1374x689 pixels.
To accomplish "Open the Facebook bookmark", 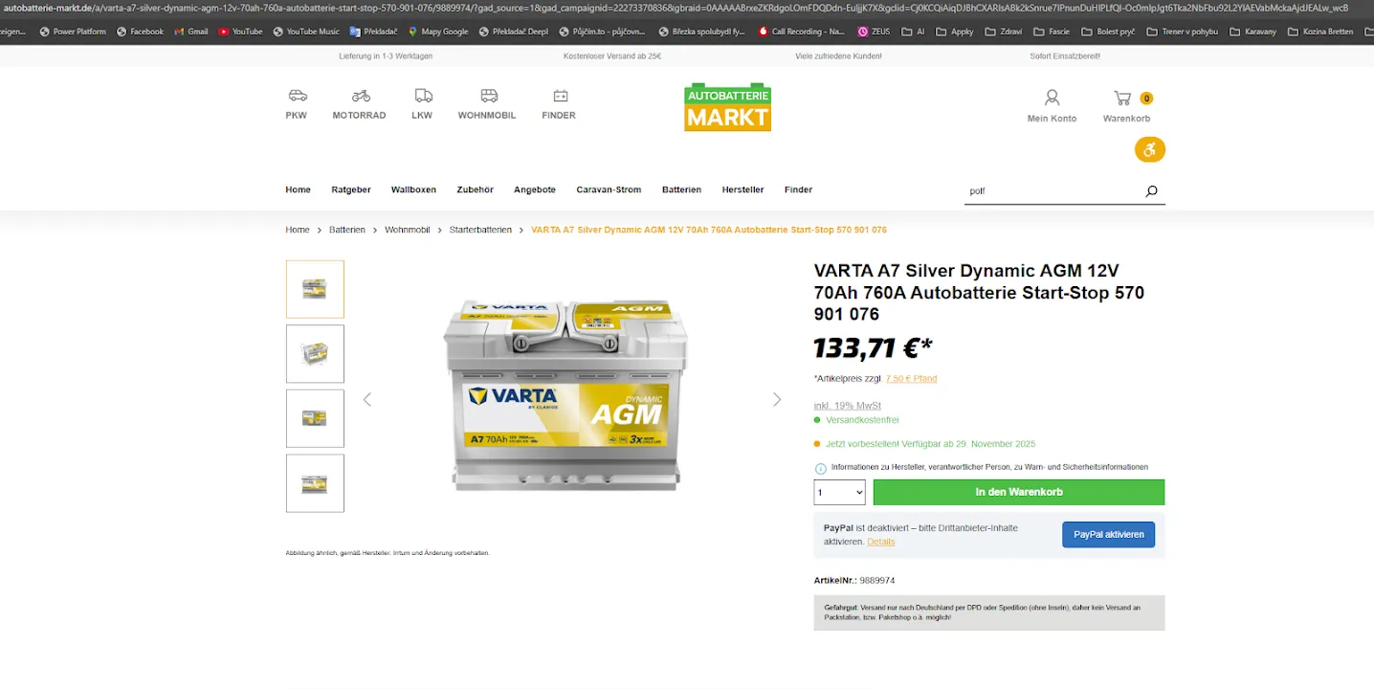I will point(140,32).
